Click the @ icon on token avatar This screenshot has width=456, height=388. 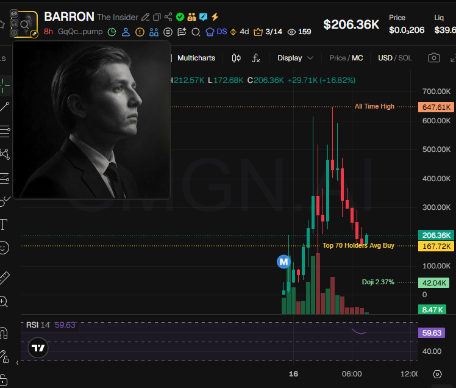tap(14, 33)
